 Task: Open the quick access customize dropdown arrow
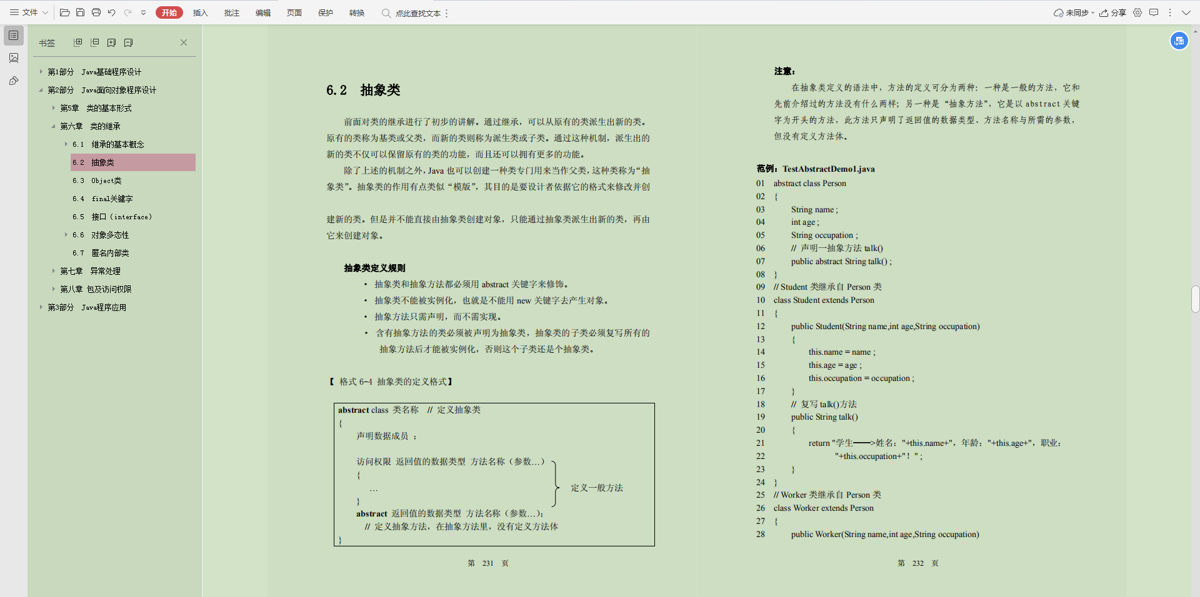[143, 12]
